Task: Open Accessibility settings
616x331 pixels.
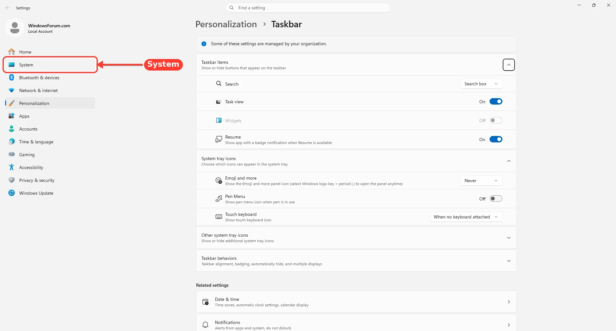Action: tap(50, 167)
